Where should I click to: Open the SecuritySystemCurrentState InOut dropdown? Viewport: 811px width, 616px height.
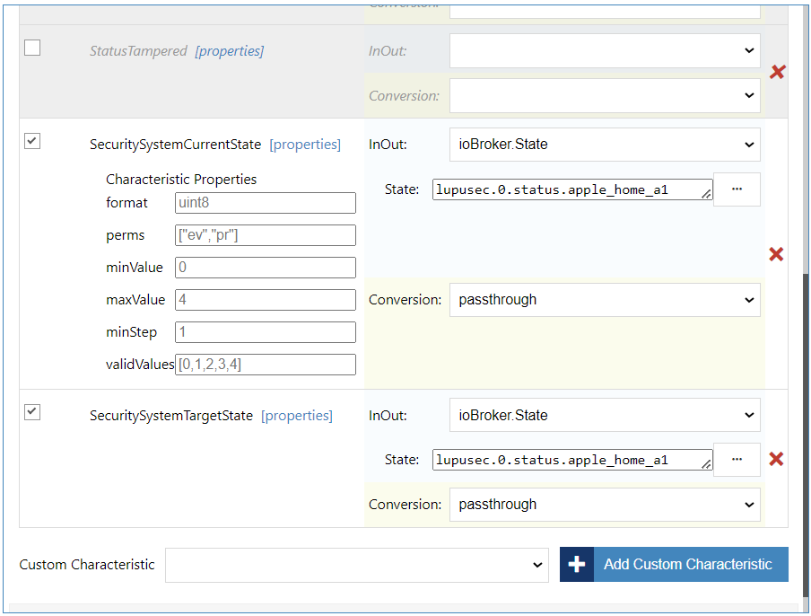click(x=605, y=145)
